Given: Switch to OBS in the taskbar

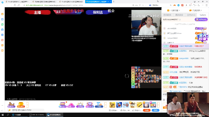Looking at the screenshot, I should pyautogui.click(x=37, y=115).
